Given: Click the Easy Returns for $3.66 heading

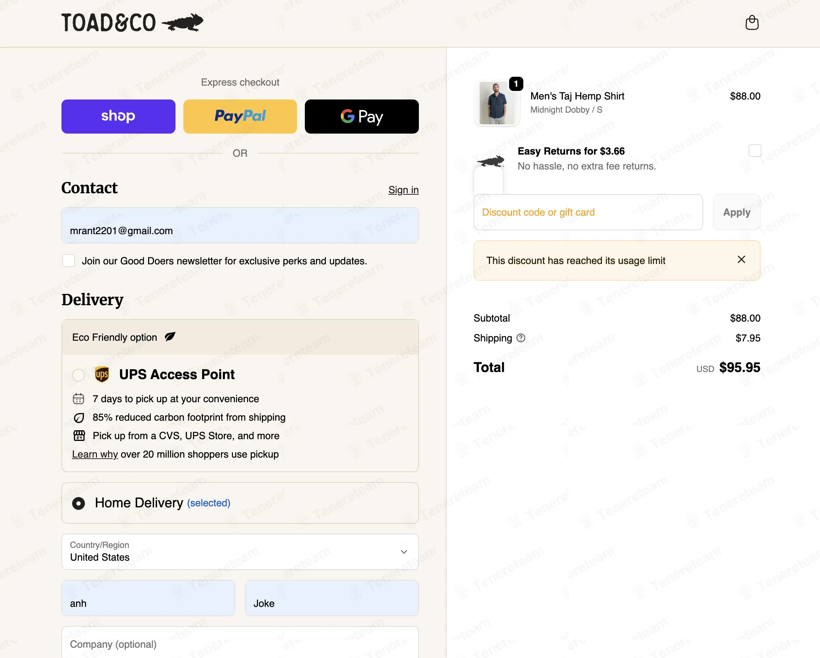Looking at the screenshot, I should tap(571, 151).
